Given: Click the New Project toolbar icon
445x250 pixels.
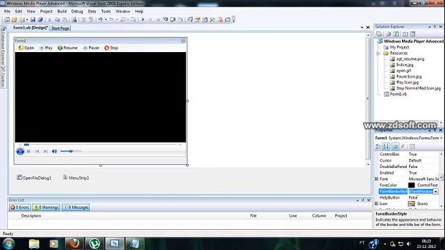Looking at the screenshot, I should pyautogui.click(x=7, y=19).
